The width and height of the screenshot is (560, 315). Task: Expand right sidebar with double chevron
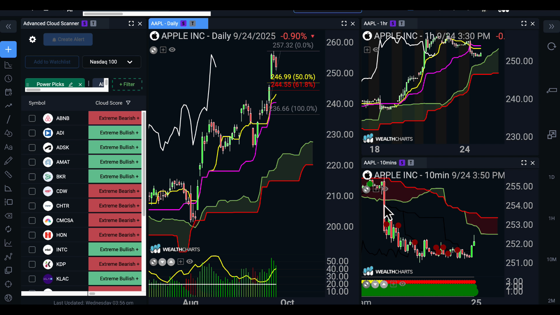pyautogui.click(x=551, y=27)
